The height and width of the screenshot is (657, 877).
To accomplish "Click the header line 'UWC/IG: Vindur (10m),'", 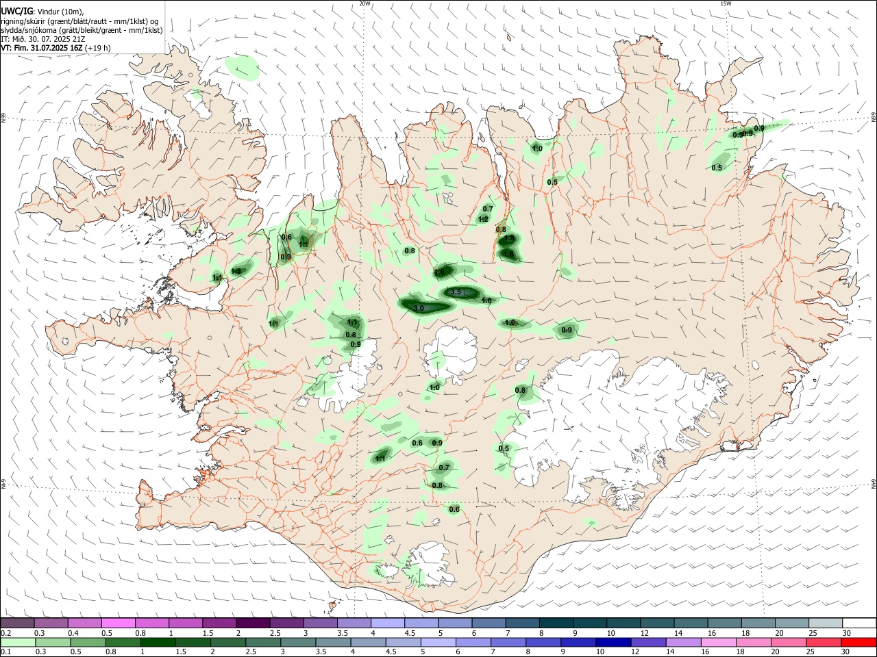I will pos(42,11).
